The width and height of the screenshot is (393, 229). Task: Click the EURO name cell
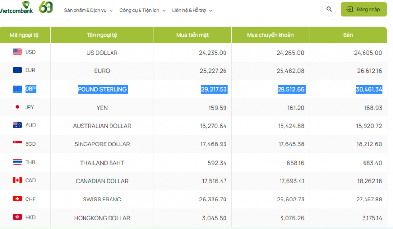point(102,71)
